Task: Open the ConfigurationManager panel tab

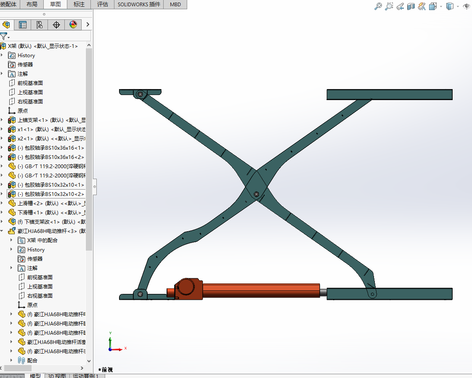Action: click(40, 25)
